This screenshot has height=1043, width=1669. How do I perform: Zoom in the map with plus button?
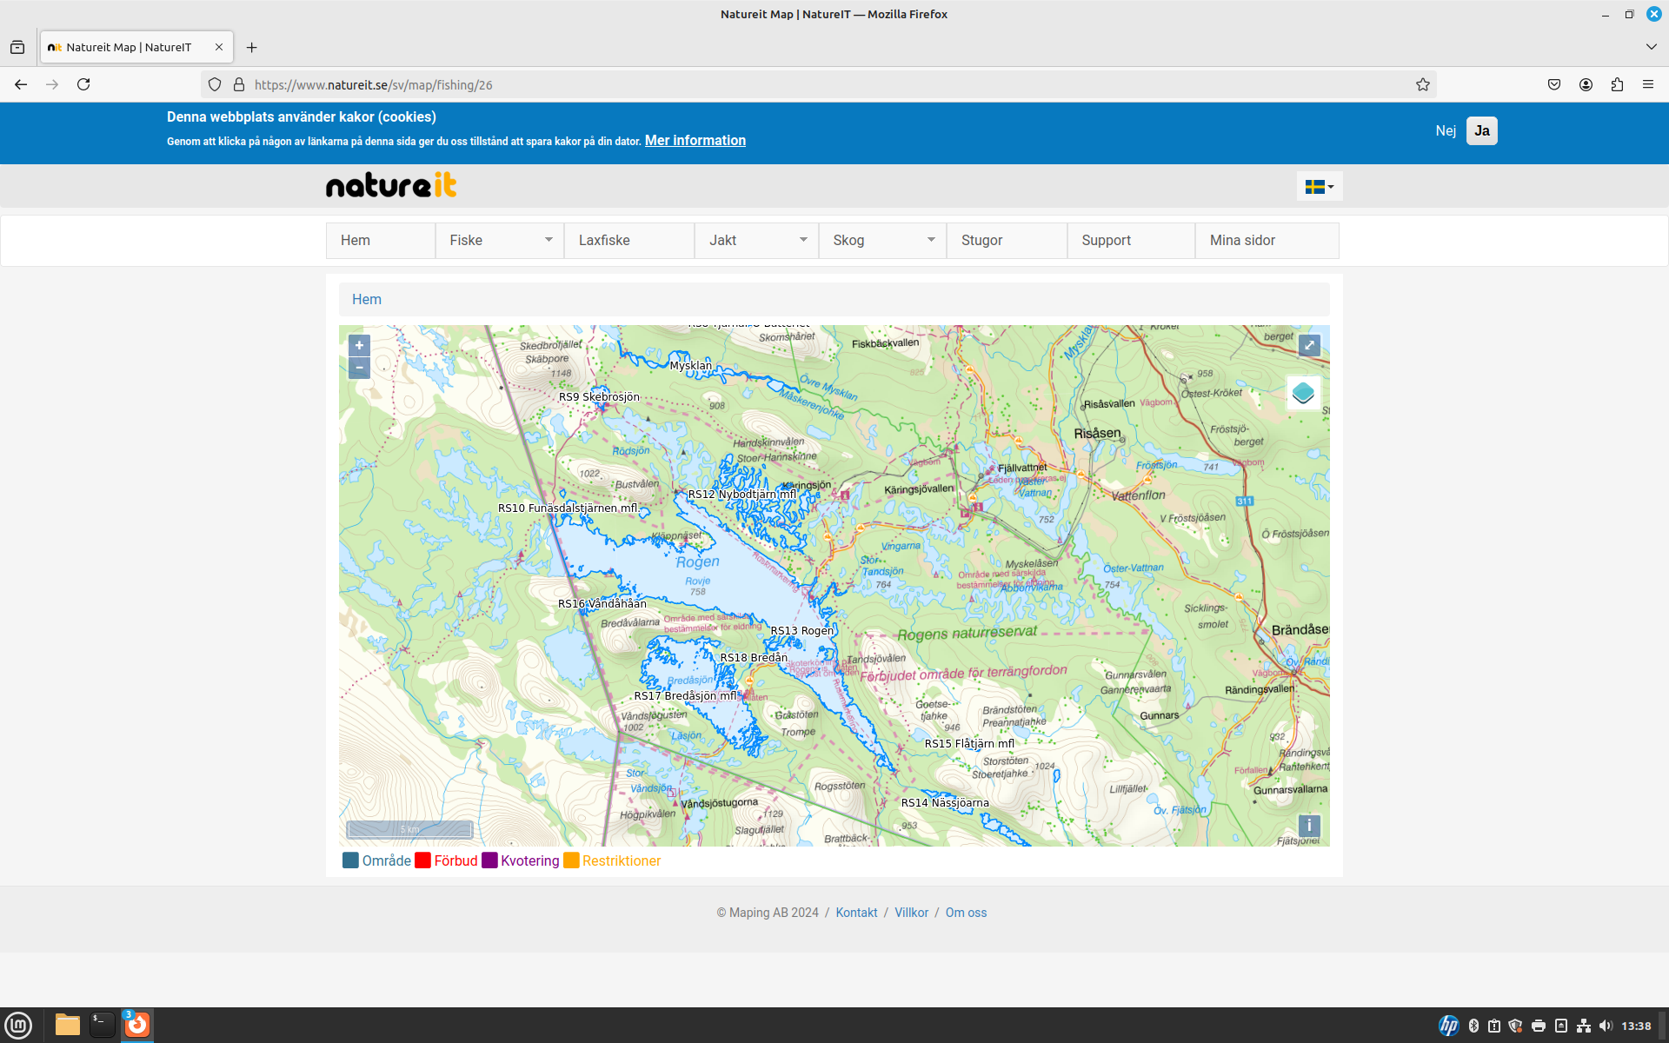359,345
